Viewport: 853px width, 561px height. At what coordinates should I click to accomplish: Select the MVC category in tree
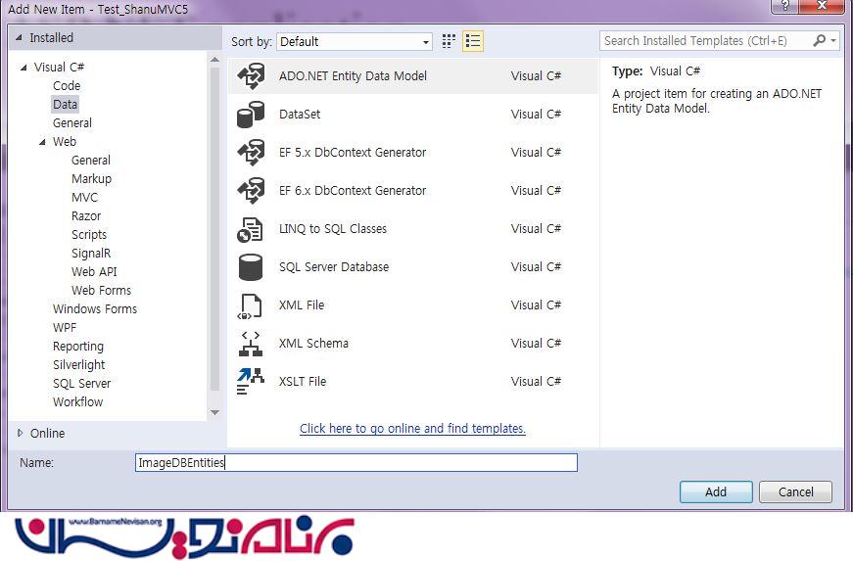pos(85,198)
